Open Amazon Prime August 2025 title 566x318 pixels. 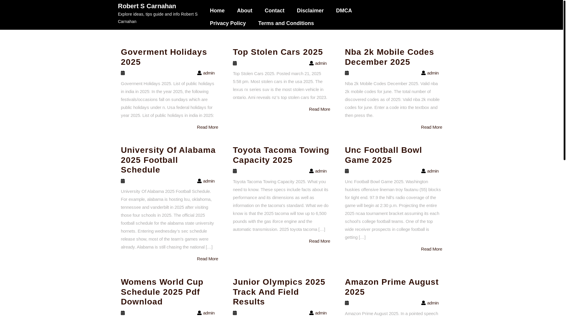[392, 287]
